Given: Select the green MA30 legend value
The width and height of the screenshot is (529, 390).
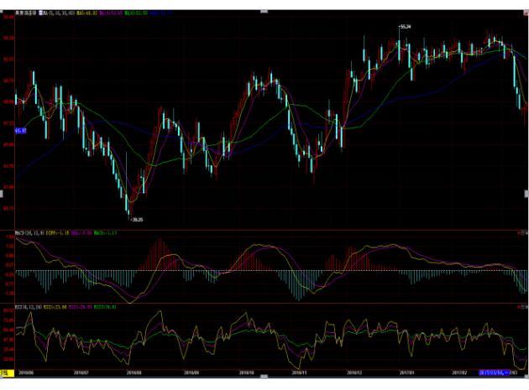Looking at the screenshot, I should [x=136, y=13].
